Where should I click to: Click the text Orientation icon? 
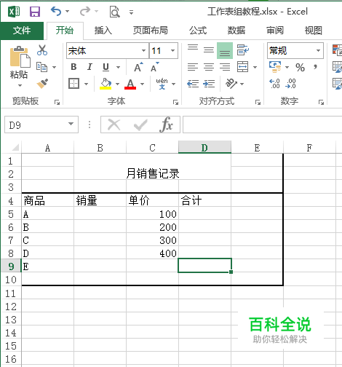tap(231, 84)
